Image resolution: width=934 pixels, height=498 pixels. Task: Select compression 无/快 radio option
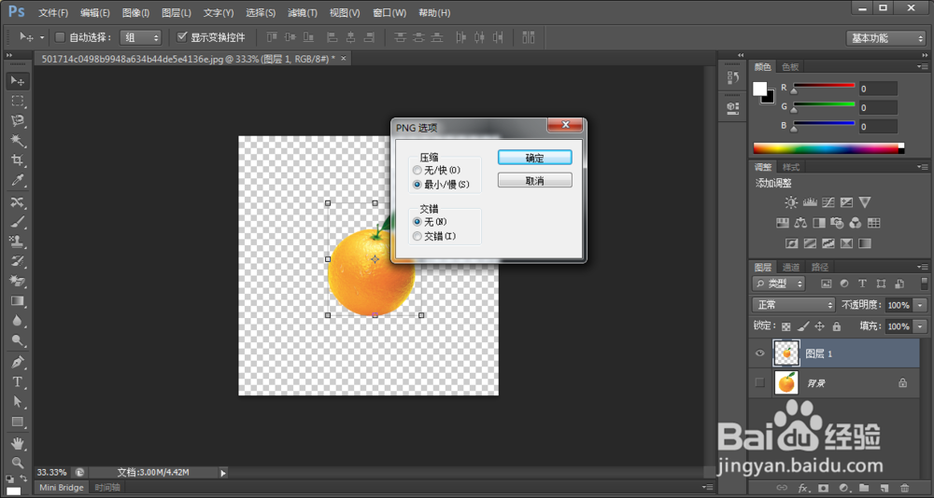(417, 170)
